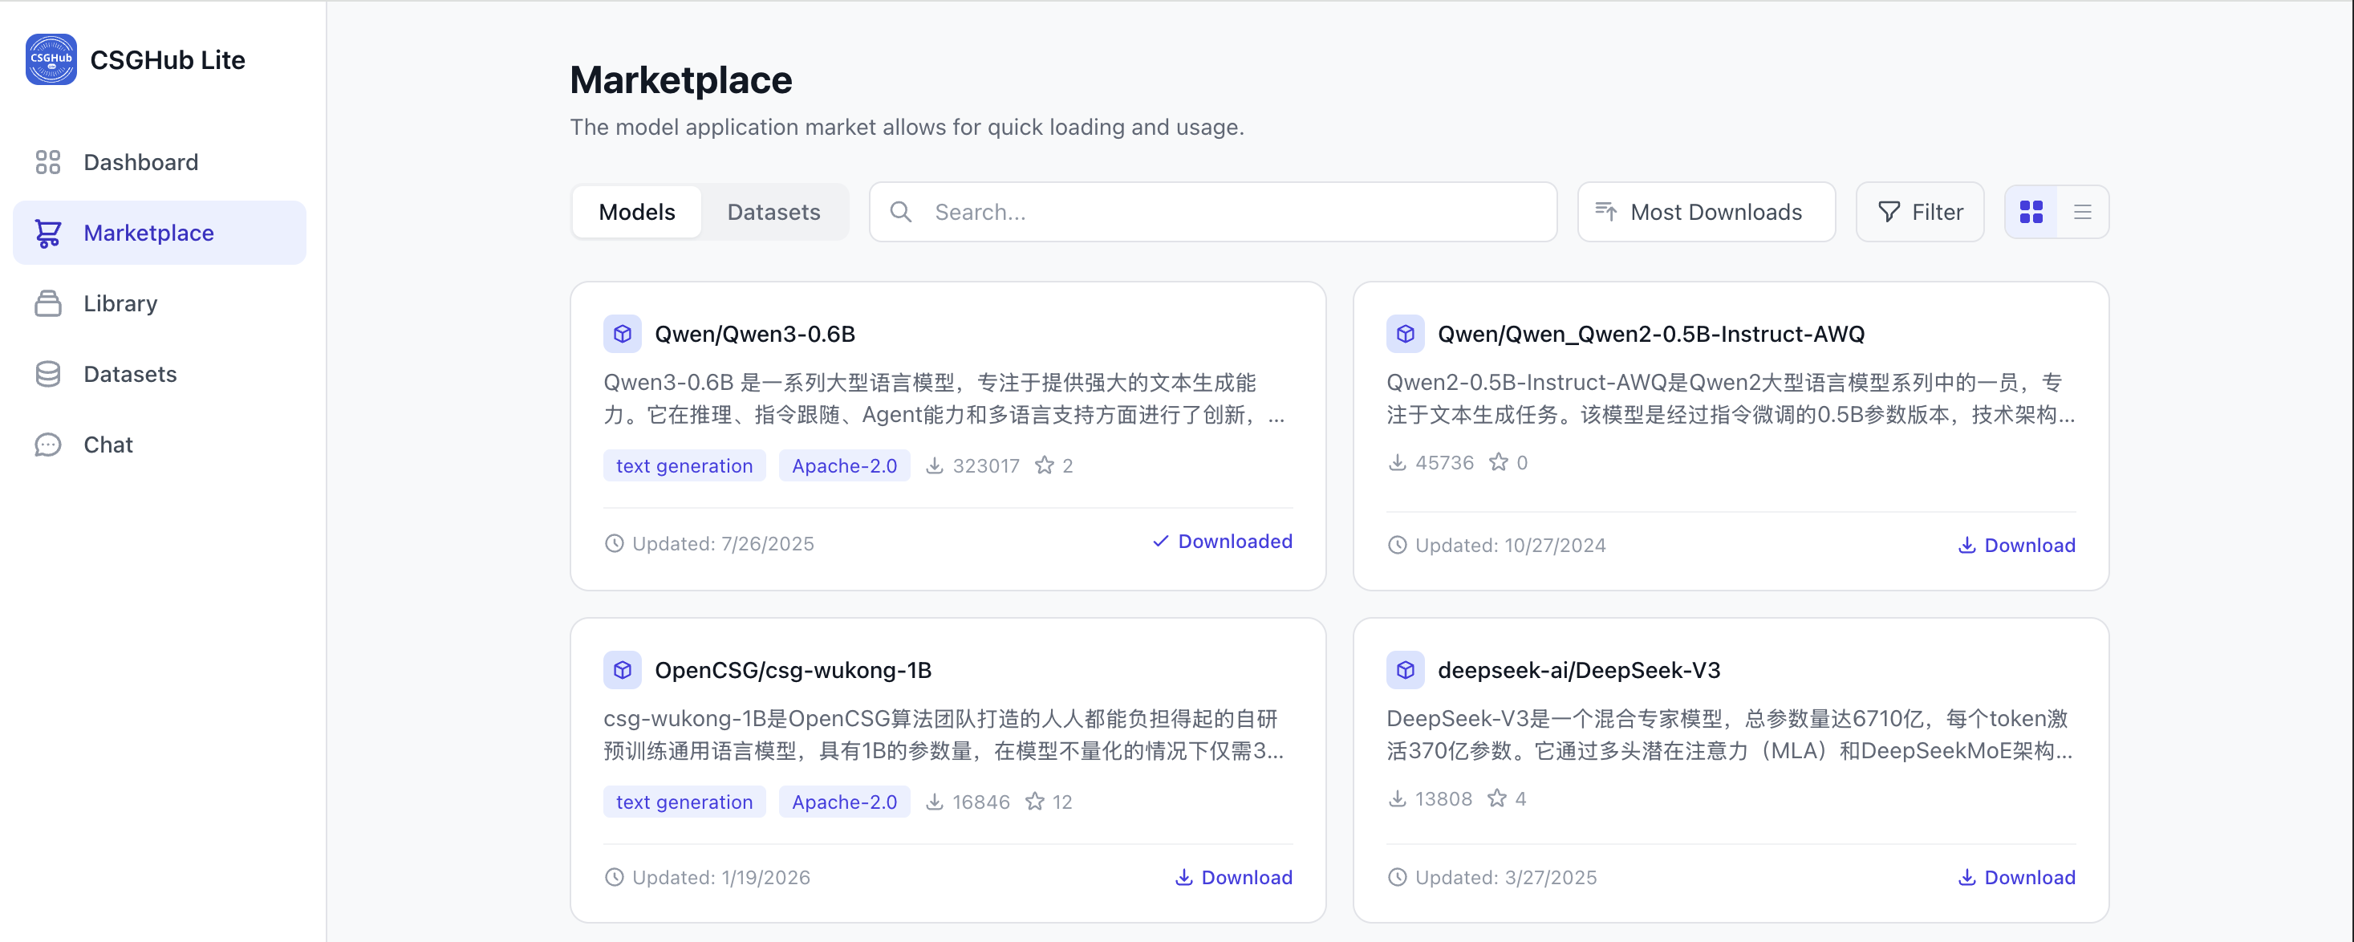Click star icon on csg-wukong-1B card

[1034, 802]
